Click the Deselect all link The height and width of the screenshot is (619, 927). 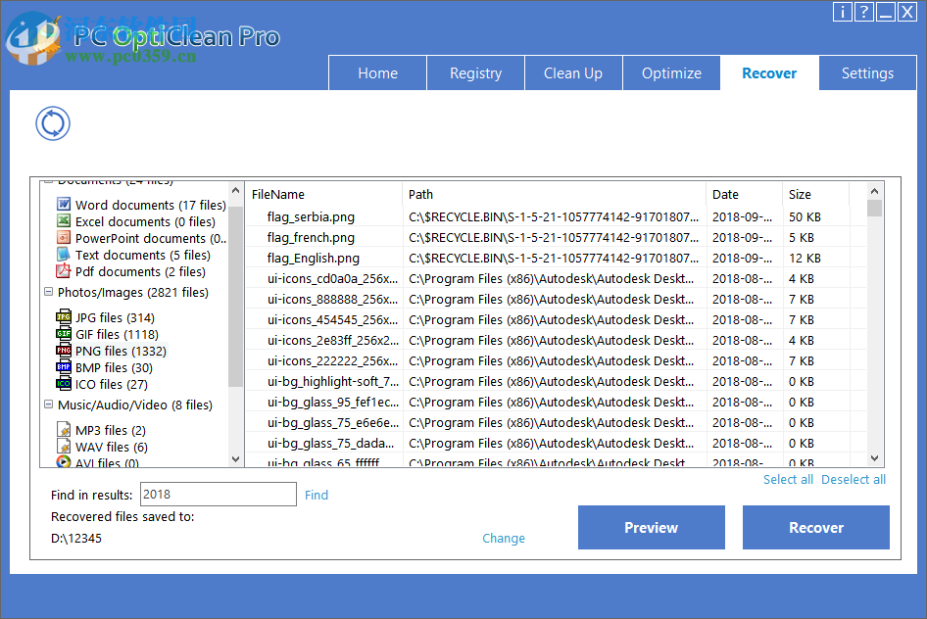[x=854, y=480]
